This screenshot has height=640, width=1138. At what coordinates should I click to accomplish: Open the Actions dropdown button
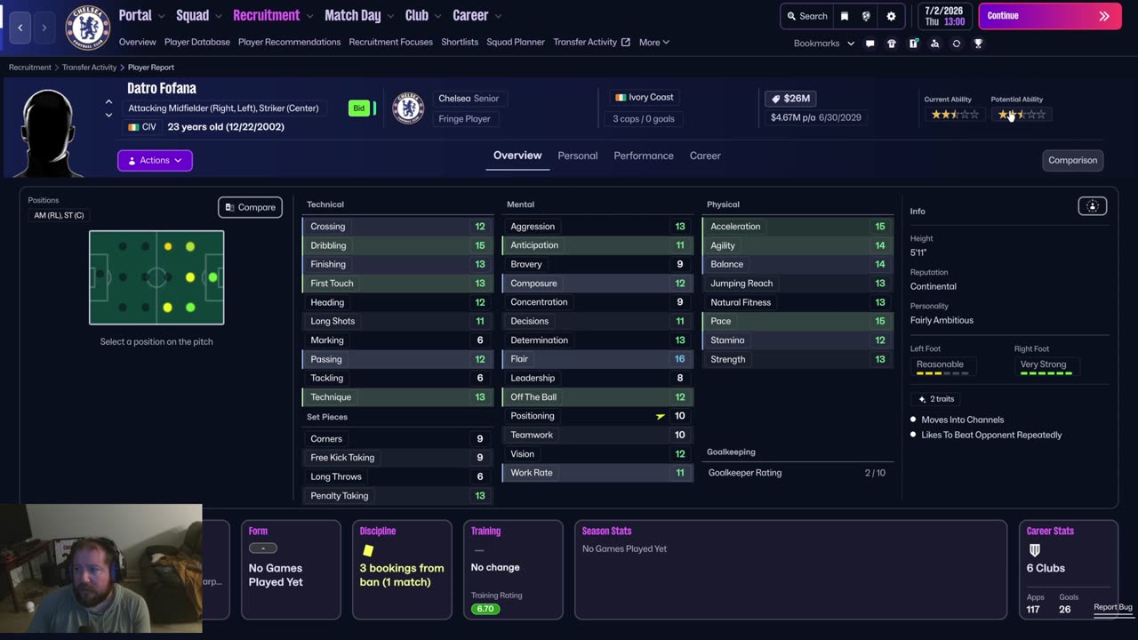[155, 160]
